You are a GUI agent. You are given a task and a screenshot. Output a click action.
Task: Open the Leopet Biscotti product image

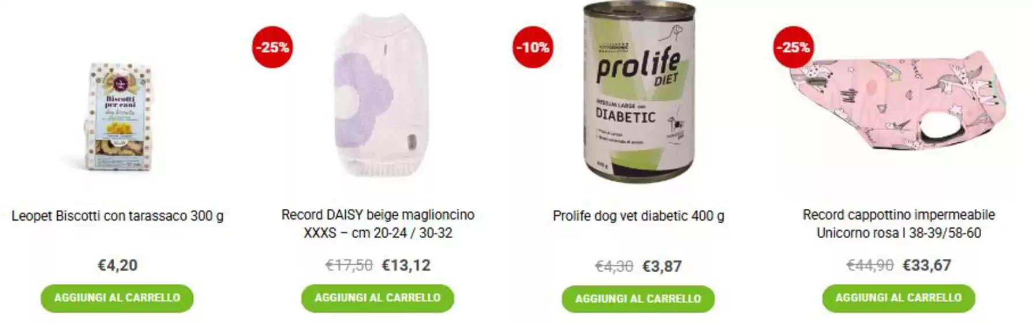point(119,117)
